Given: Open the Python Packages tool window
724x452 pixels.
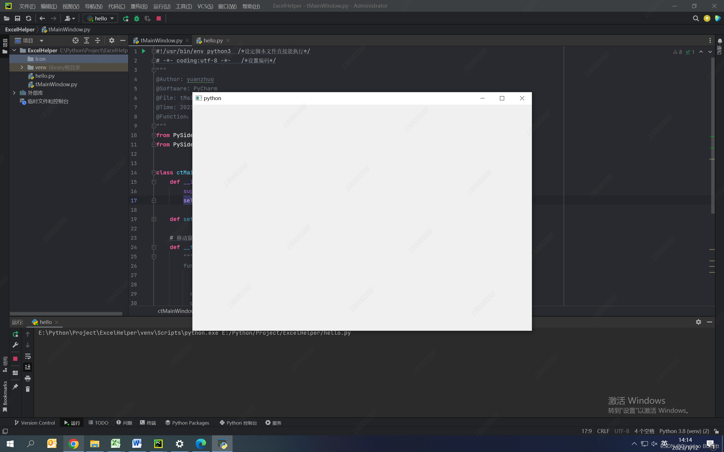Looking at the screenshot, I should 187,423.
